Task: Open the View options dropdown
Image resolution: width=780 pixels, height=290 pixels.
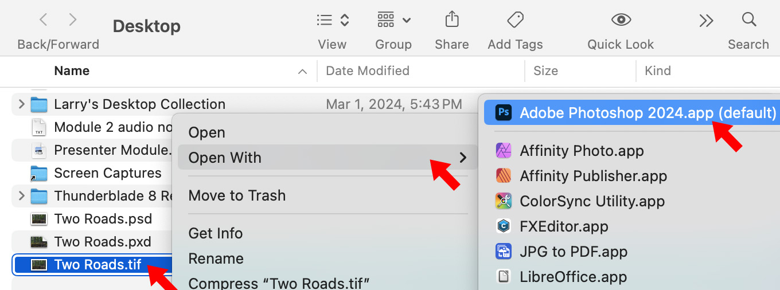Action: pos(333,21)
